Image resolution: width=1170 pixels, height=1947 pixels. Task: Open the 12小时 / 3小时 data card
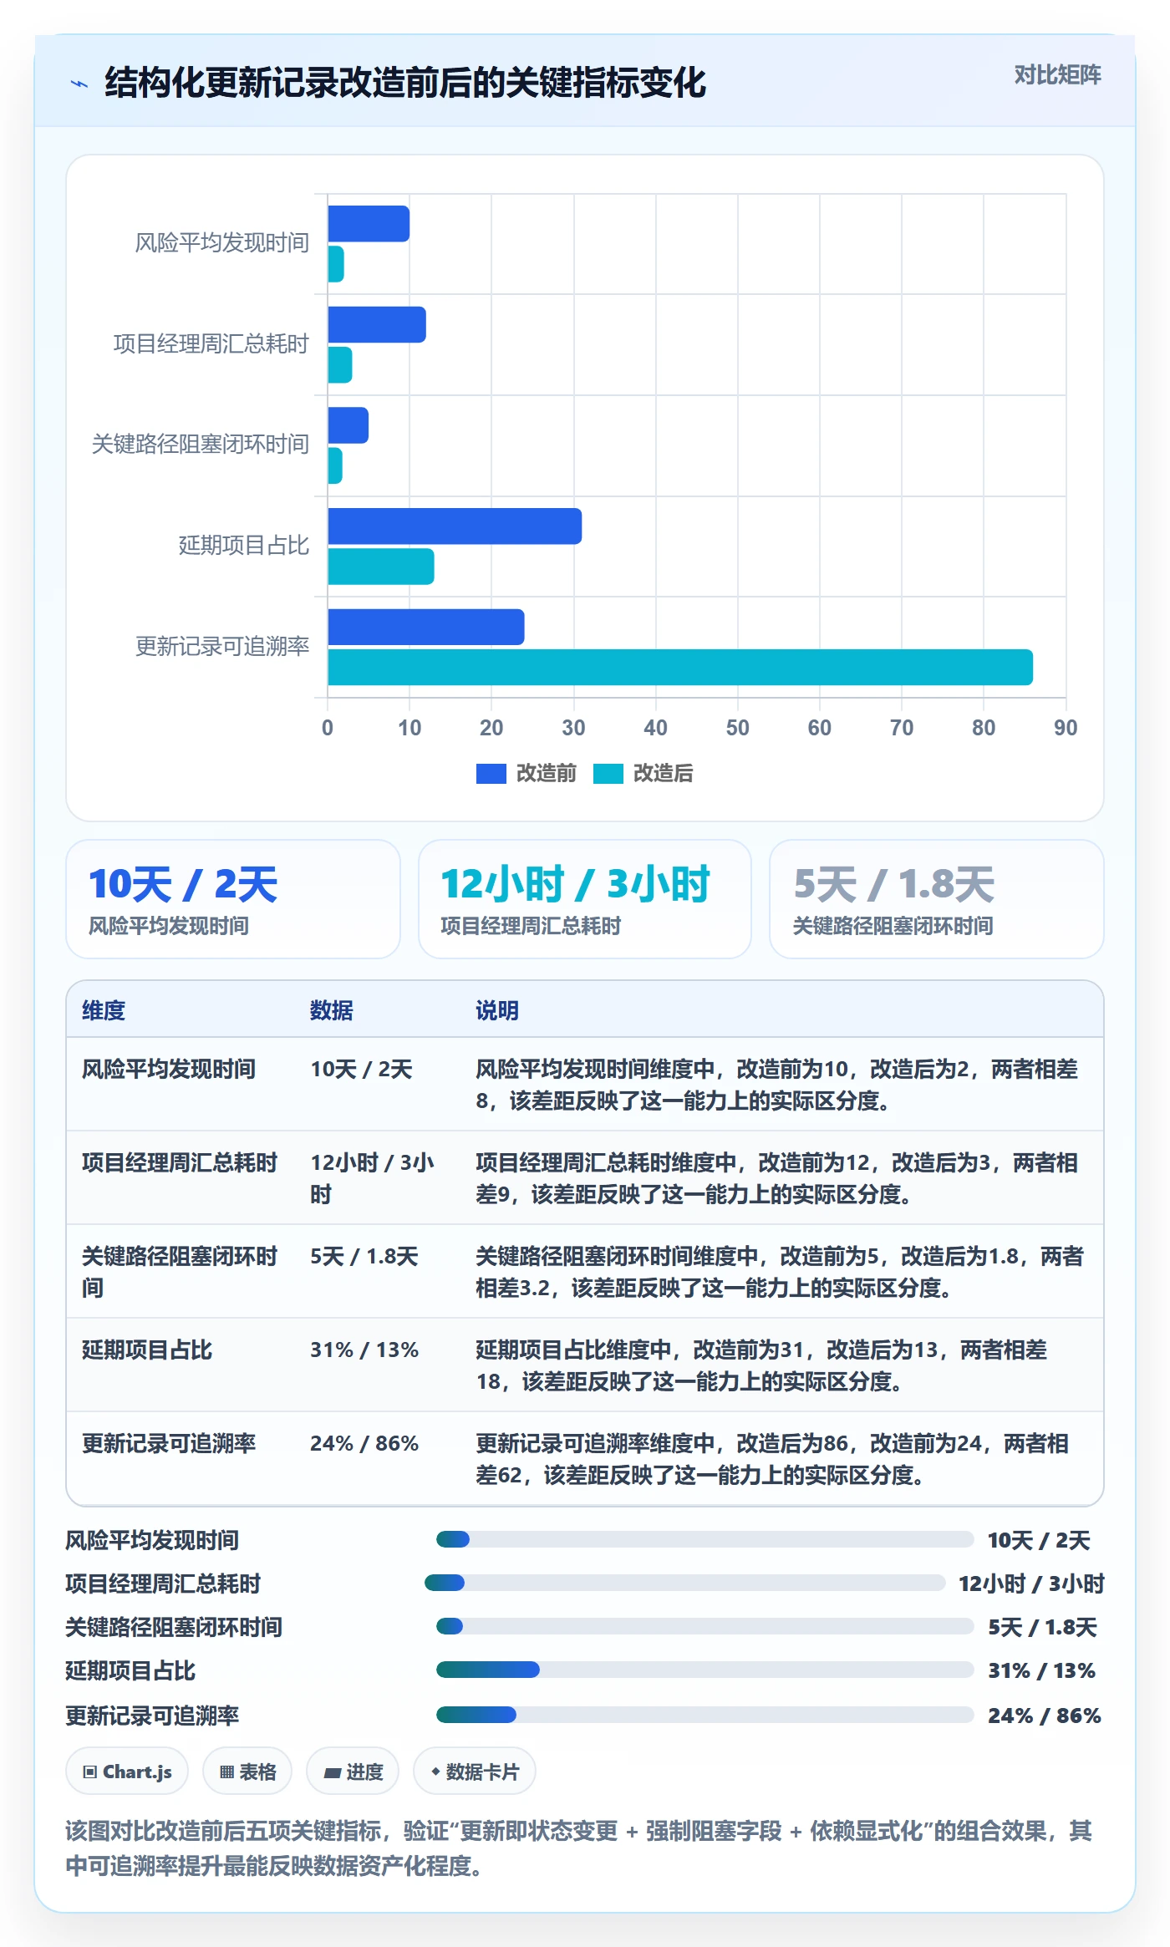click(x=585, y=899)
